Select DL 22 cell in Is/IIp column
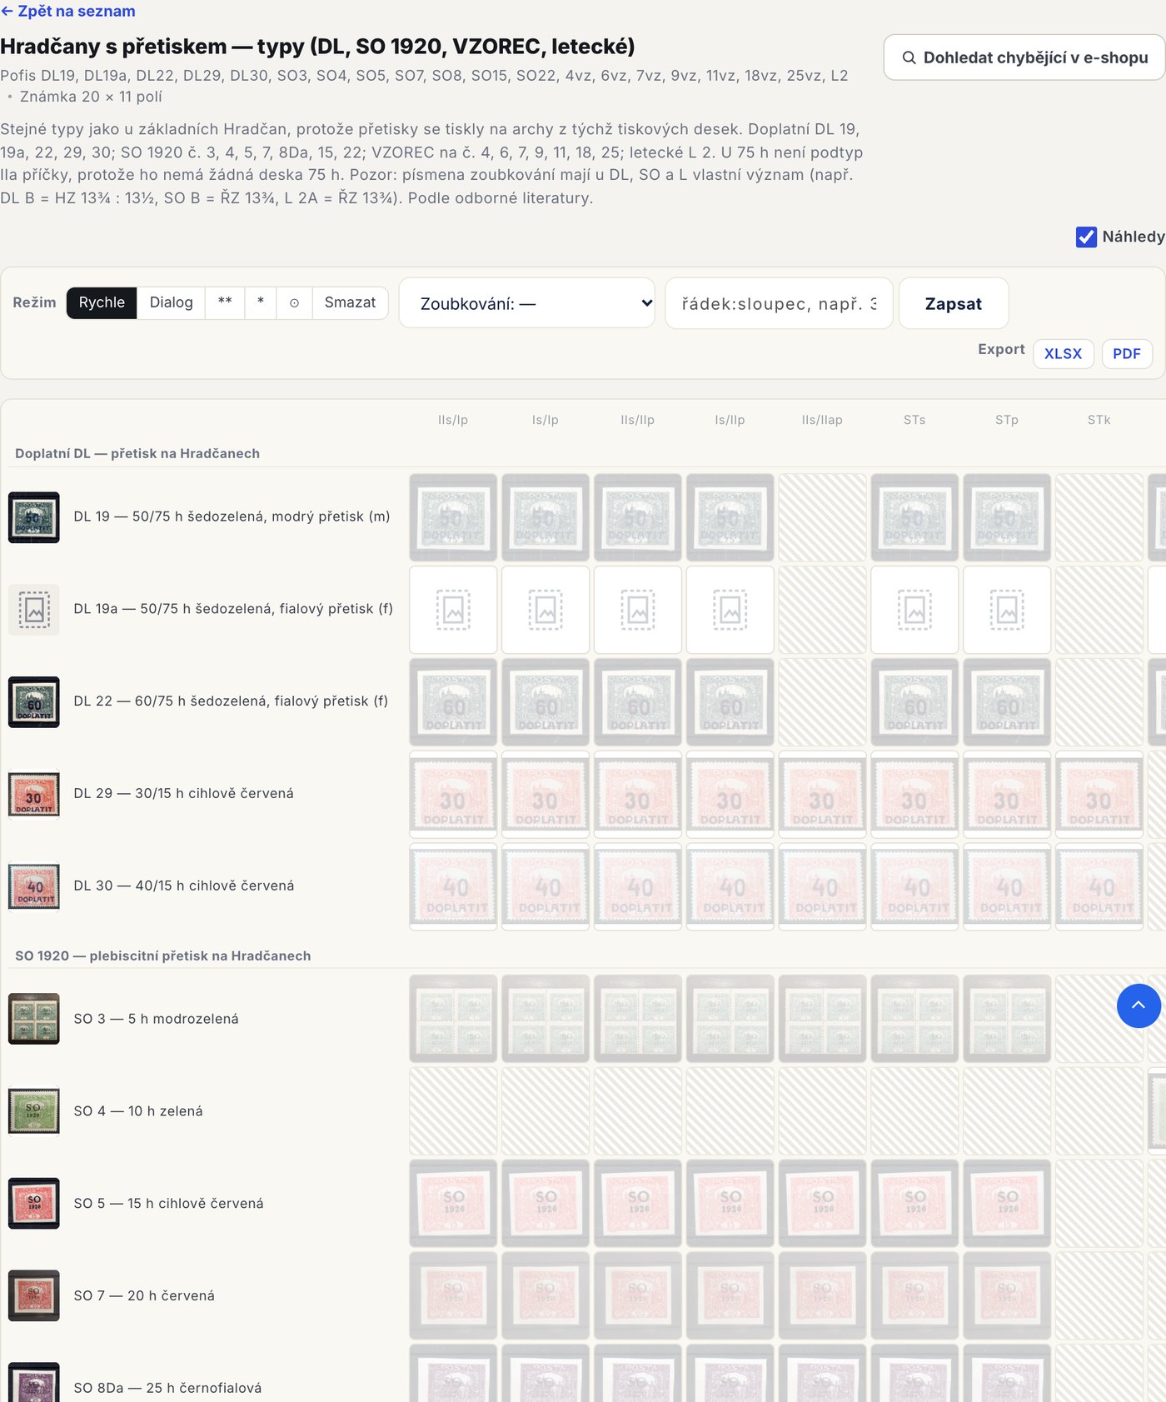The width and height of the screenshot is (1166, 1402). click(x=730, y=702)
